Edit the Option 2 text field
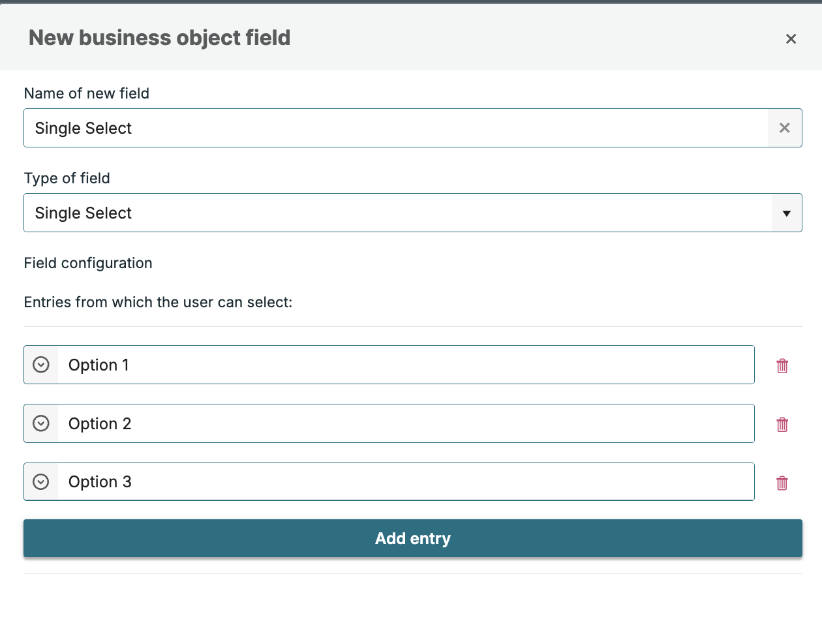The height and width of the screenshot is (638, 822). pos(406,423)
